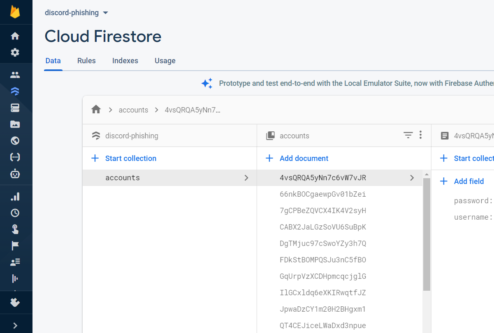This screenshot has width=494, height=333.
Task: Click the sparkle icon in emulator banner
Action: [x=207, y=83]
